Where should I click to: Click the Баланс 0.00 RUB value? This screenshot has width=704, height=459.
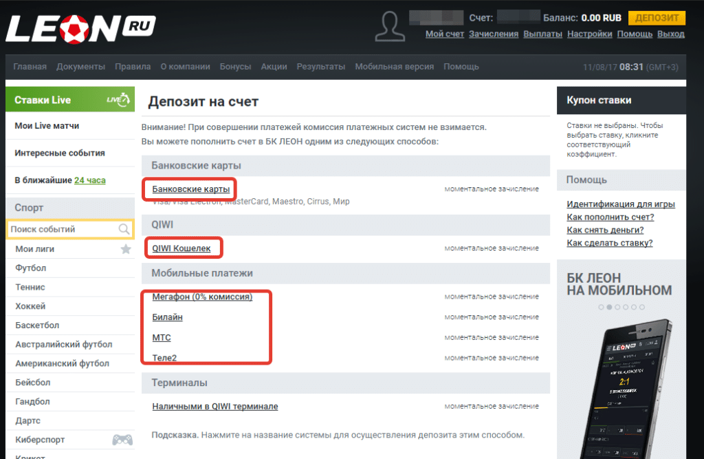click(x=601, y=18)
